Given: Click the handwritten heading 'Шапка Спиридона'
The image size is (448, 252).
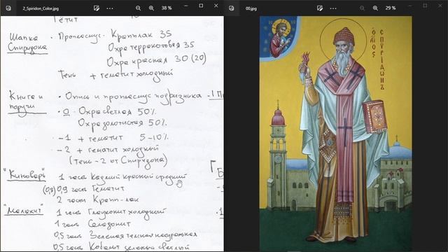Looking at the screenshot, I should (27, 43).
